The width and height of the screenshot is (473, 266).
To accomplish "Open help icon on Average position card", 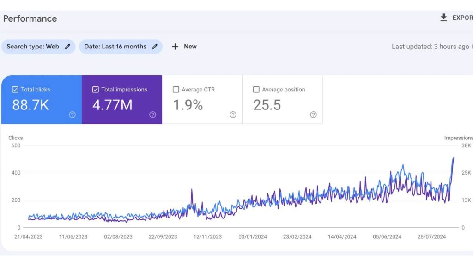I will point(313,115).
